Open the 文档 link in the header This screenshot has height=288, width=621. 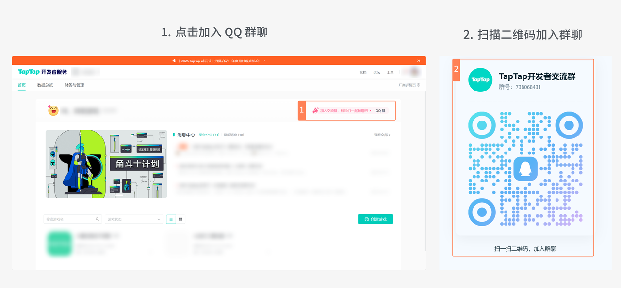[x=363, y=72]
